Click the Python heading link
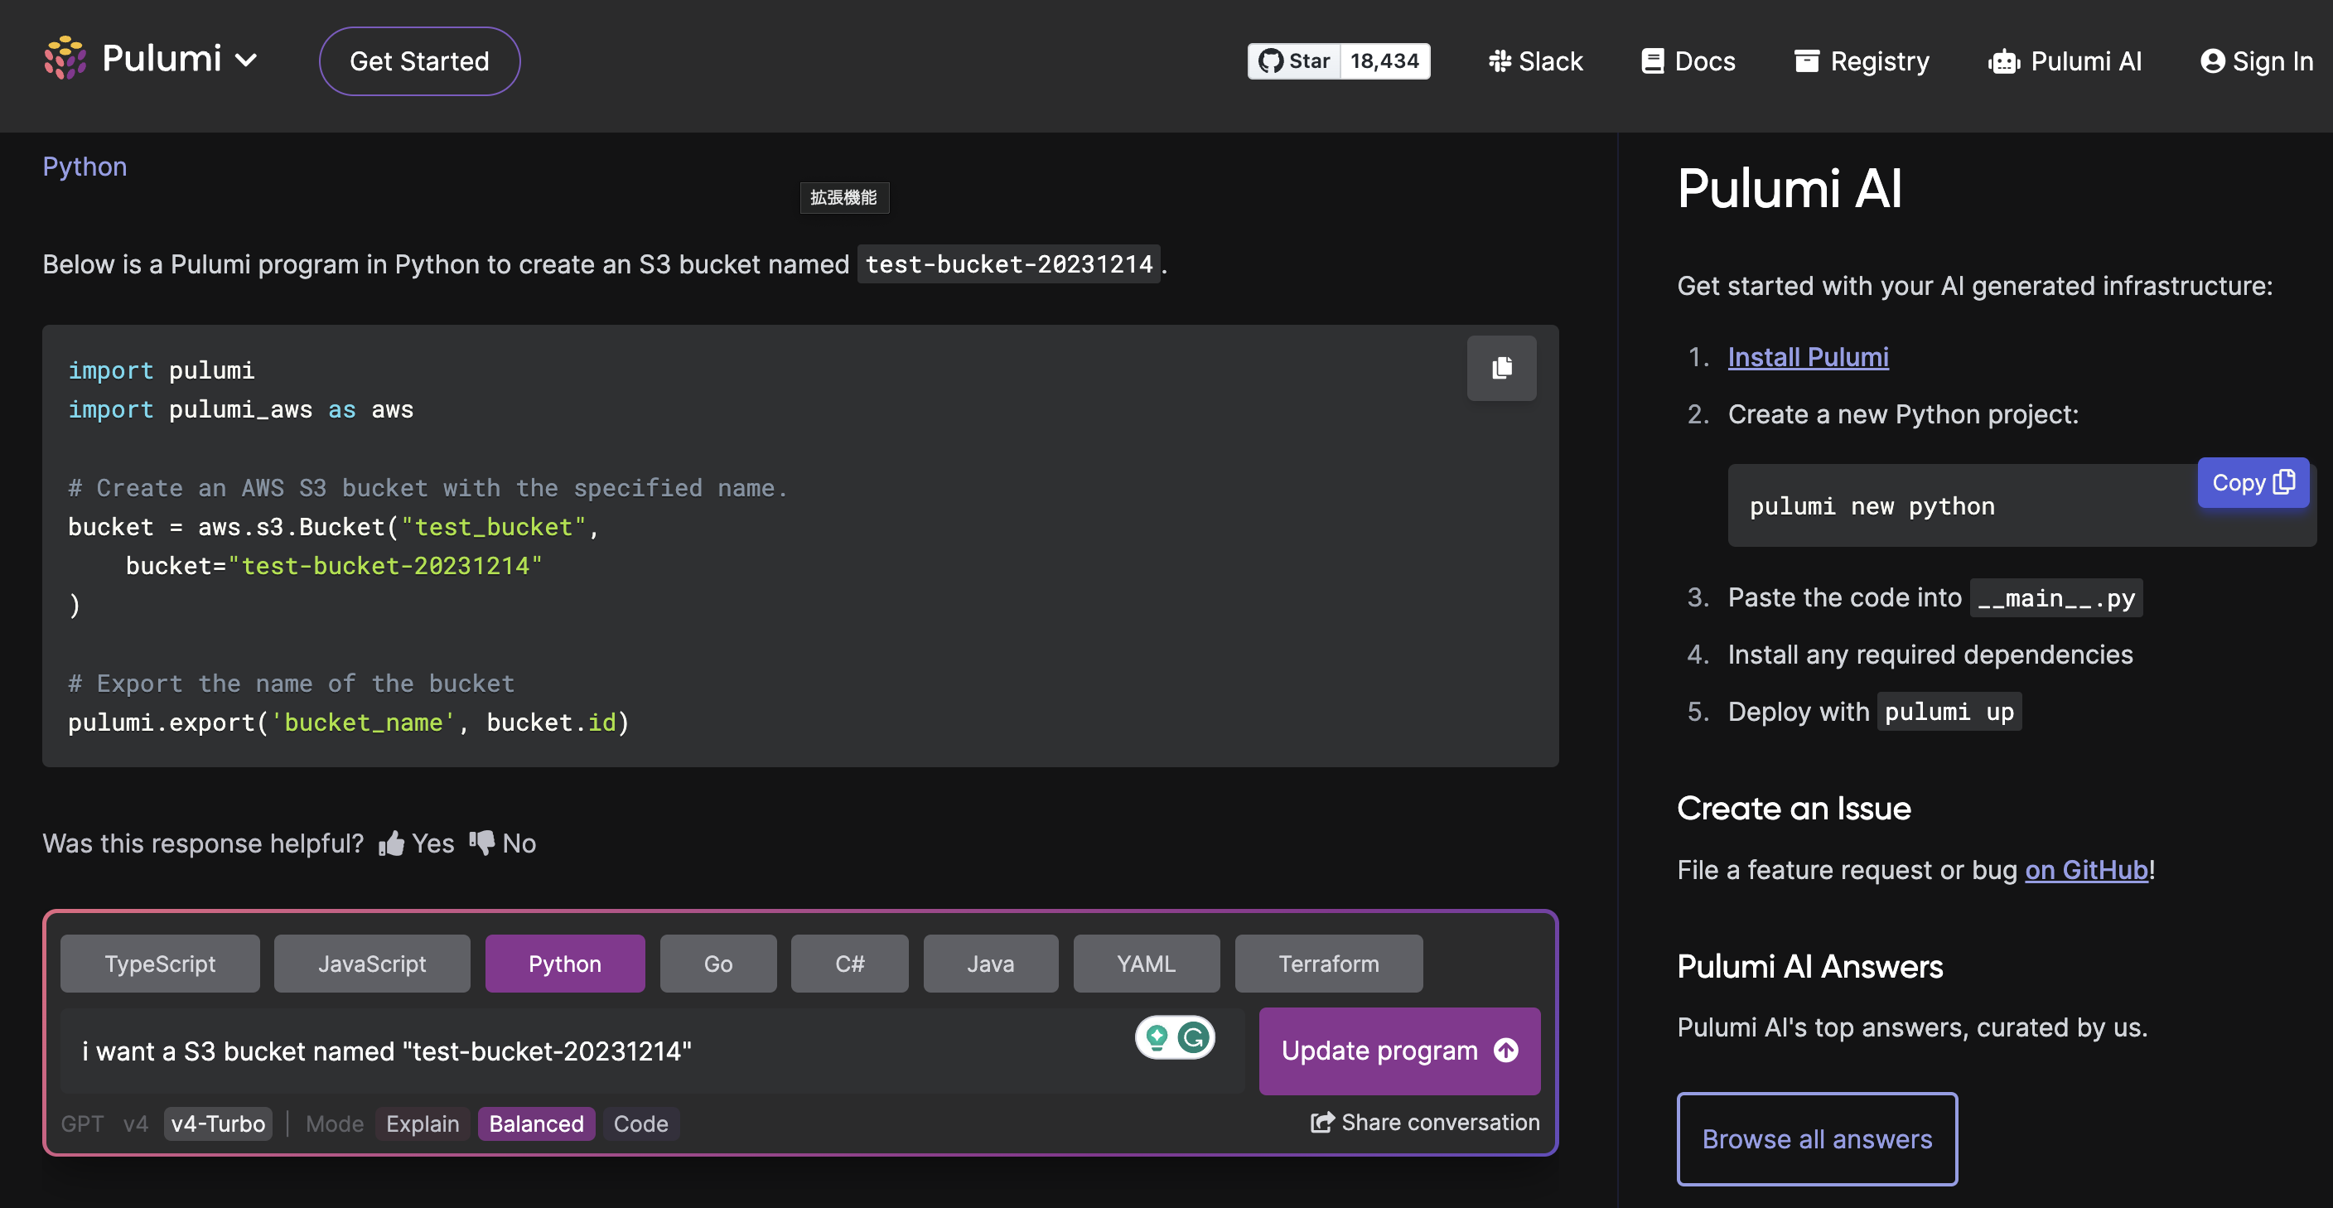 85,167
